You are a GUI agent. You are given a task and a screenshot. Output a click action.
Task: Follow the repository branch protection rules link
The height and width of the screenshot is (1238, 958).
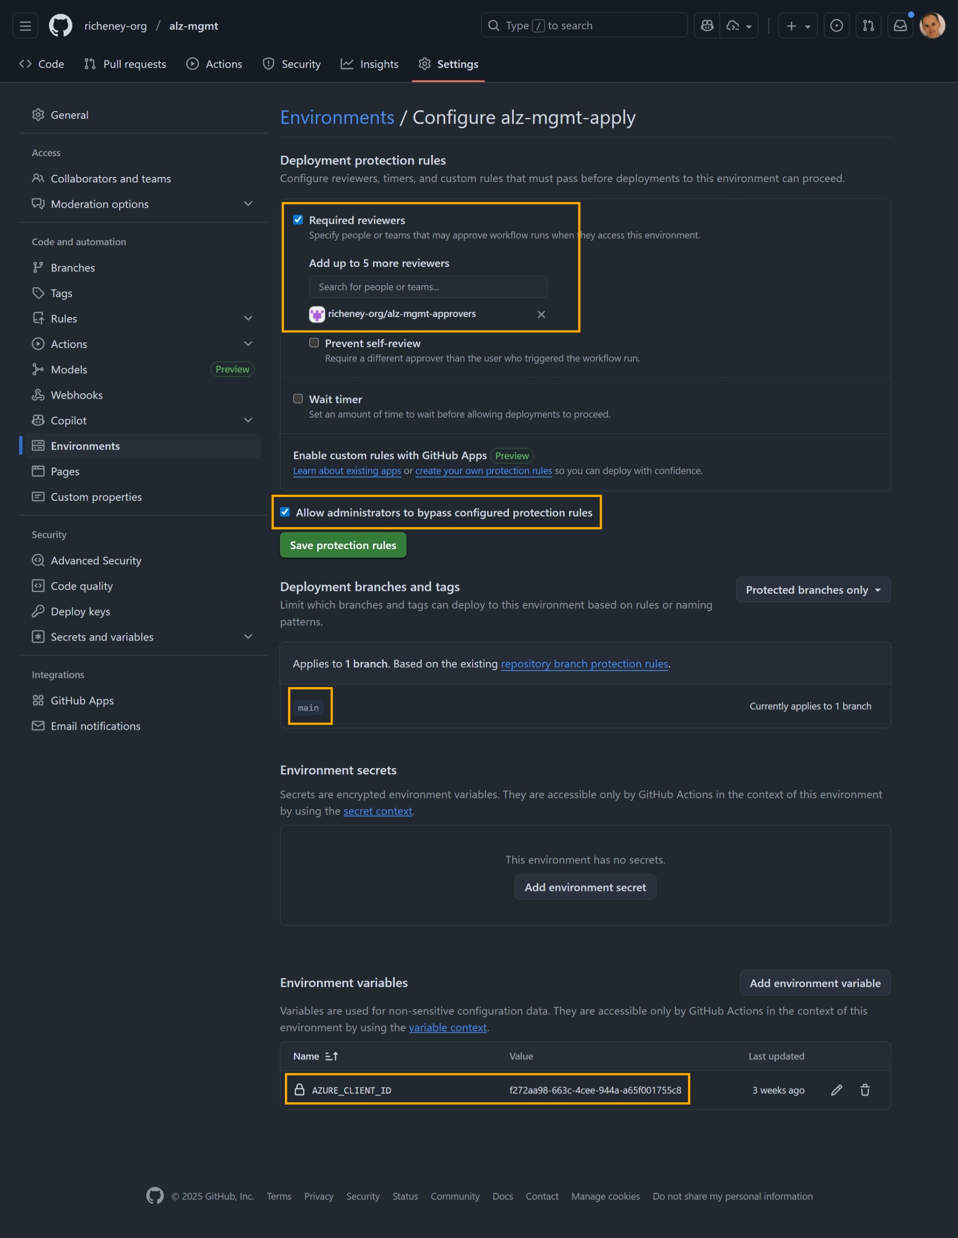coord(585,664)
